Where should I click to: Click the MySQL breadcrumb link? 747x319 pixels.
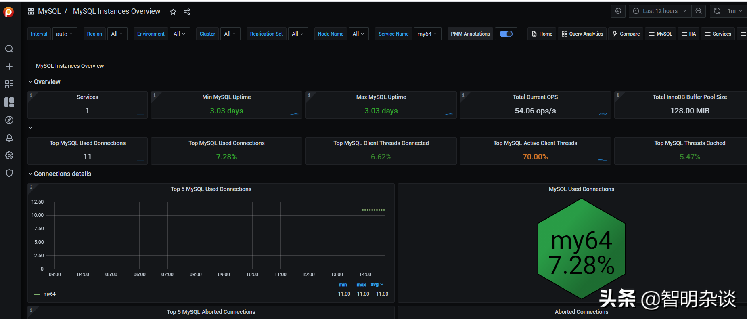[x=49, y=11]
